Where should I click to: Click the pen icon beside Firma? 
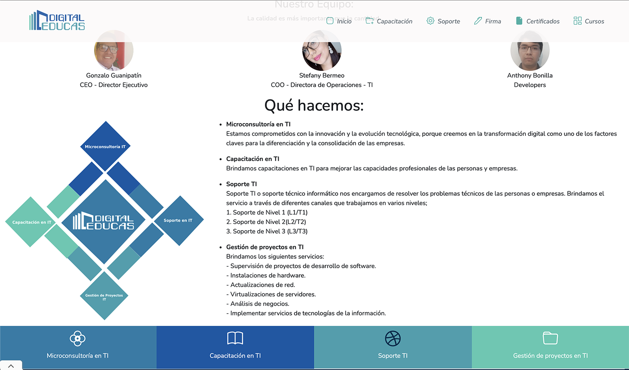478,21
